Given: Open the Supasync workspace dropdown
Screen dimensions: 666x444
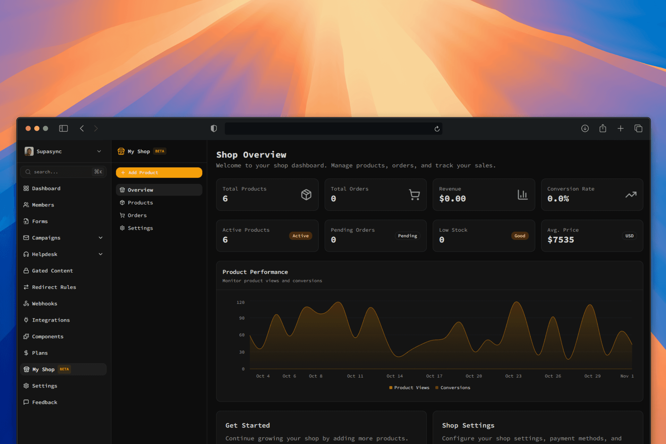Looking at the screenshot, I should tap(99, 151).
